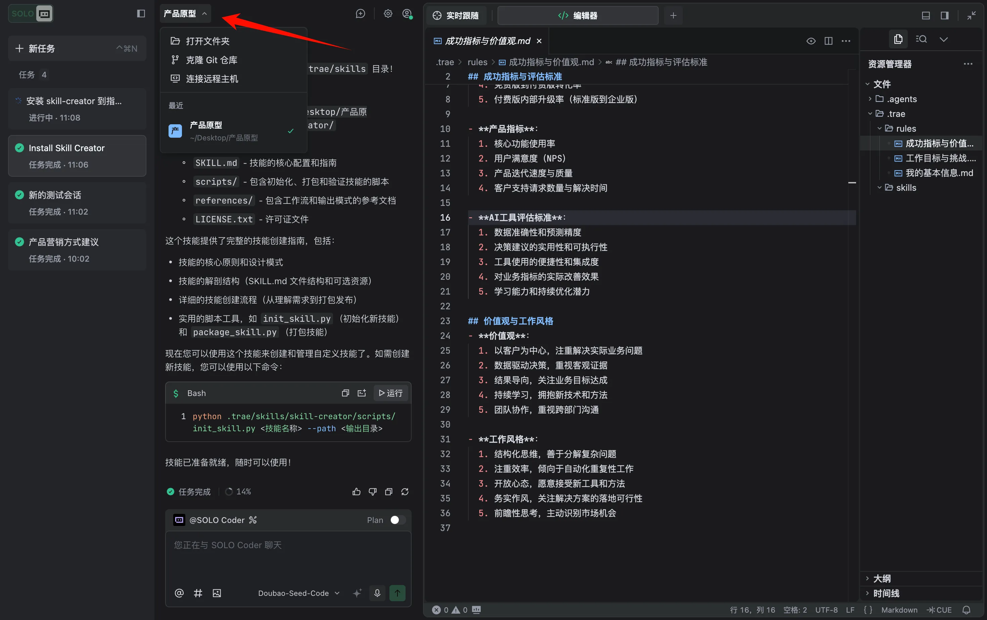Screen dimensions: 987x620
Task: Expand the 大纲 outline section
Action: point(881,578)
